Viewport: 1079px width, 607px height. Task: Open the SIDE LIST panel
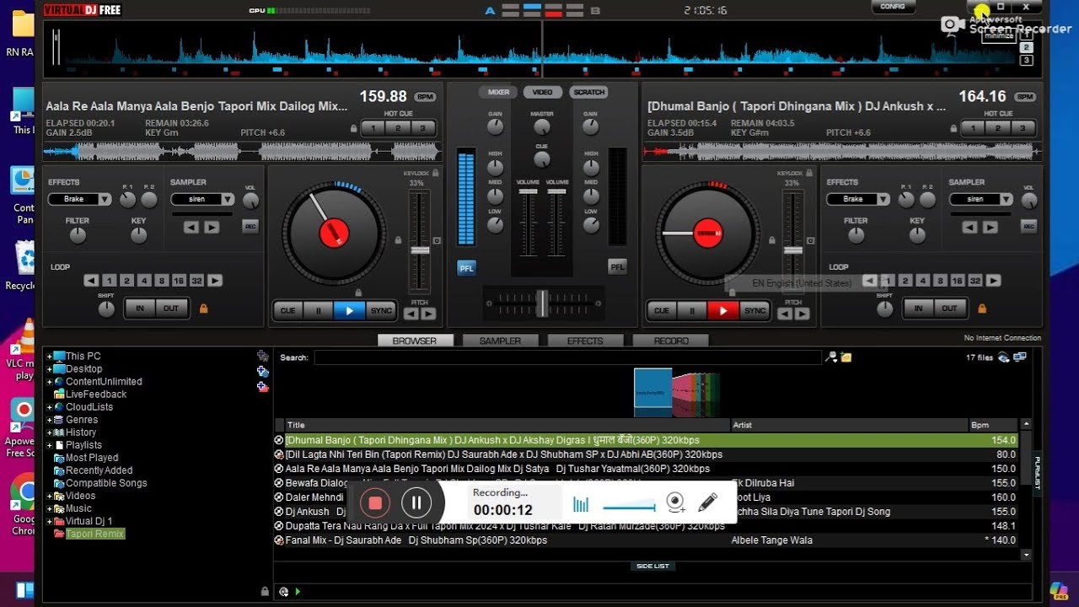pyautogui.click(x=652, y=566)
